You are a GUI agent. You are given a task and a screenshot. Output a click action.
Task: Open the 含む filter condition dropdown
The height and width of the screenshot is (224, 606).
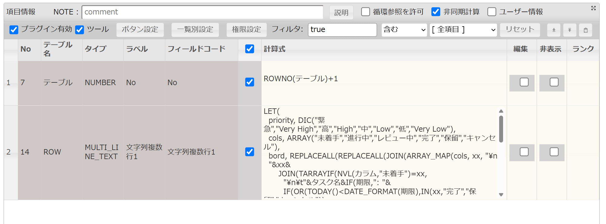(x=404, y=30)
